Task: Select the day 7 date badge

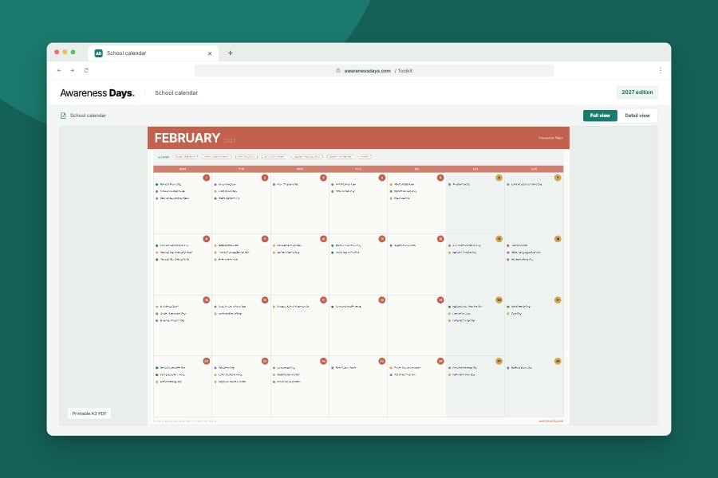Action: (x=558, y=178)
